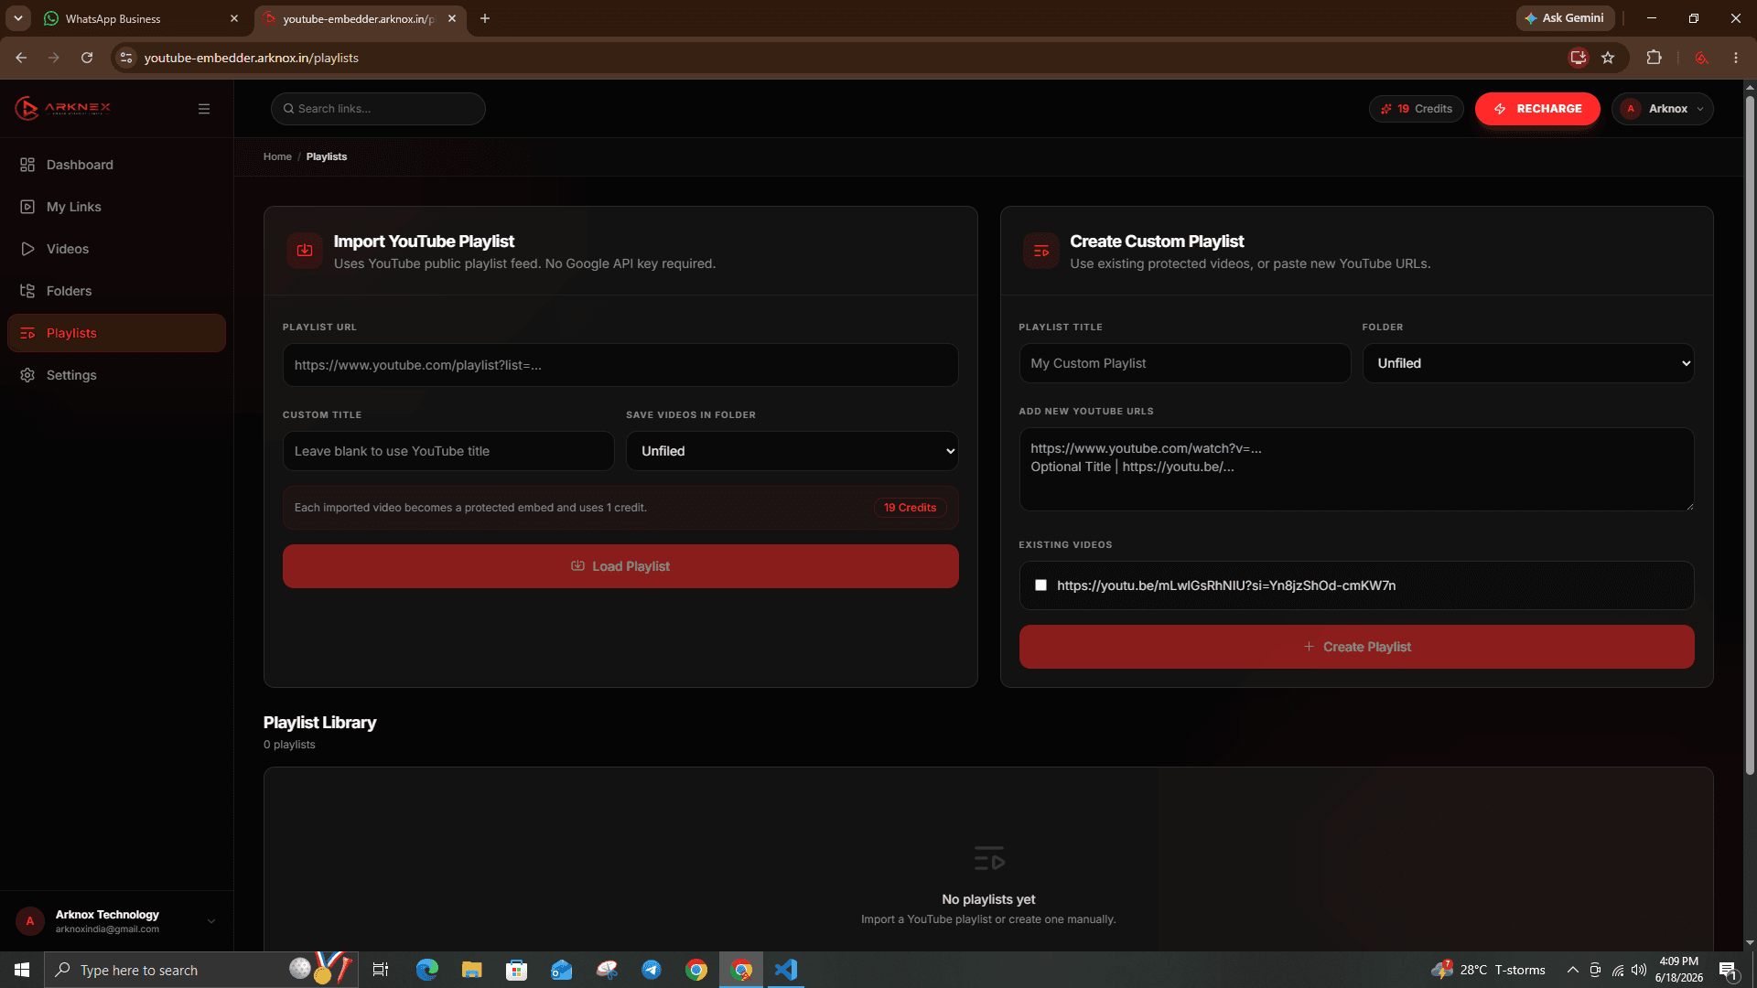Open Save Videos In Folder dropdown
Image resolution: width=1757 pixels, height=988 pixels.
tap(792, 451)
